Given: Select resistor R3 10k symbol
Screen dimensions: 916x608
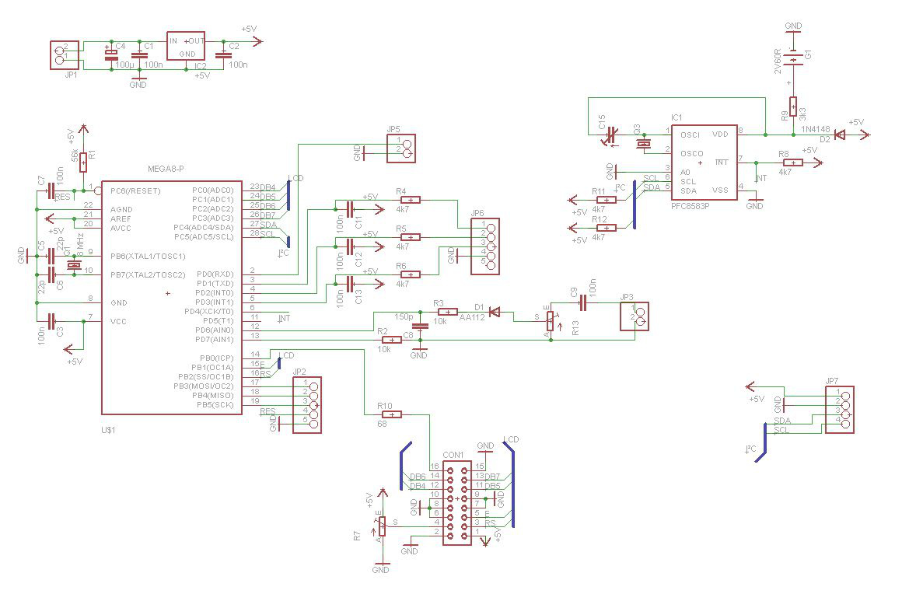Looking at the screenshot, I should 447,312.
